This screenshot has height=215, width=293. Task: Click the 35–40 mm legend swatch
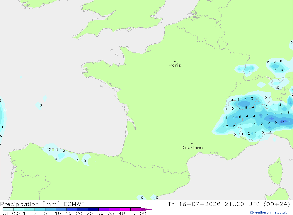pyautogui.click(x=115, y=209)
